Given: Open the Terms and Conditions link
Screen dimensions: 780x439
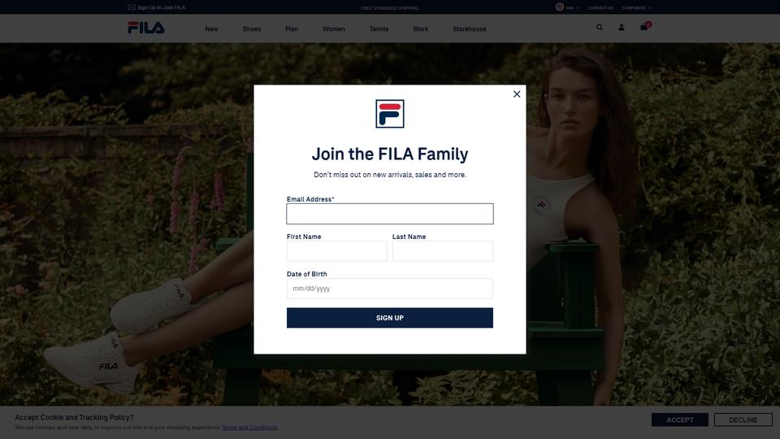Looking at the screenshot, I should (x=249, y=428).
